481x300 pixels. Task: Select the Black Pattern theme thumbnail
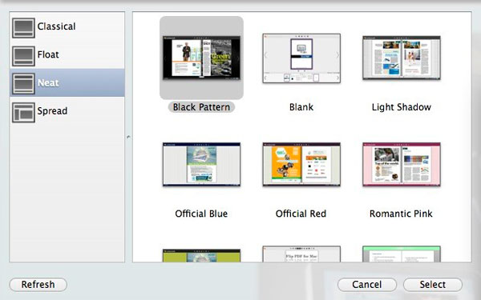click(x=201, y=58)
